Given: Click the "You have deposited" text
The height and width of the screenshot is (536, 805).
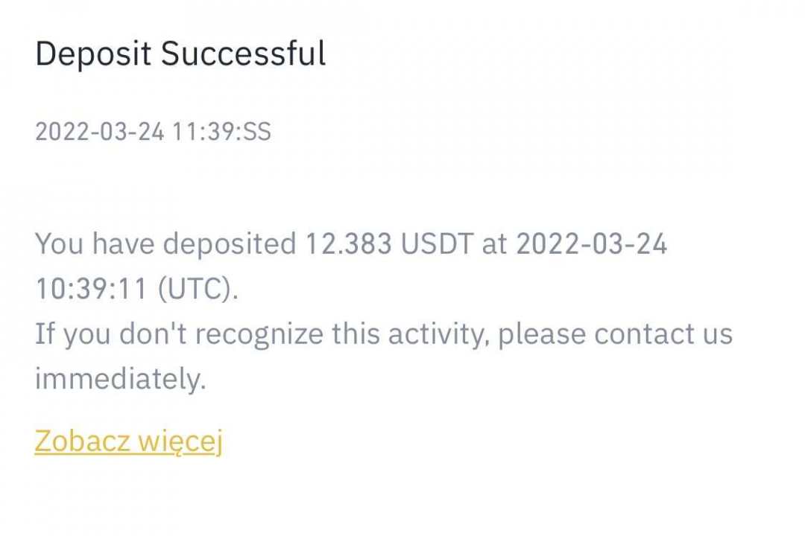Looking at the screenshot, I should [165, 244].
